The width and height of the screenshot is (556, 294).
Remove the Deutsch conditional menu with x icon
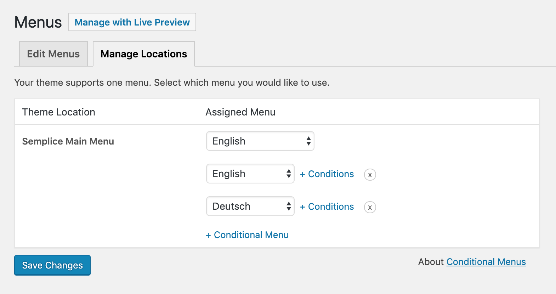click(370, 207)
